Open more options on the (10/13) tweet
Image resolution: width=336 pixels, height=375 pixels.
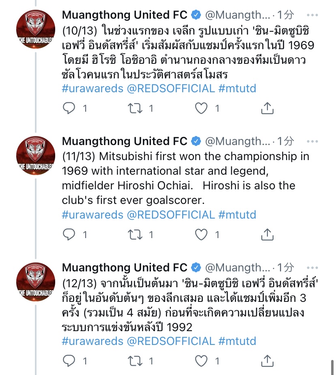point(312,15)
